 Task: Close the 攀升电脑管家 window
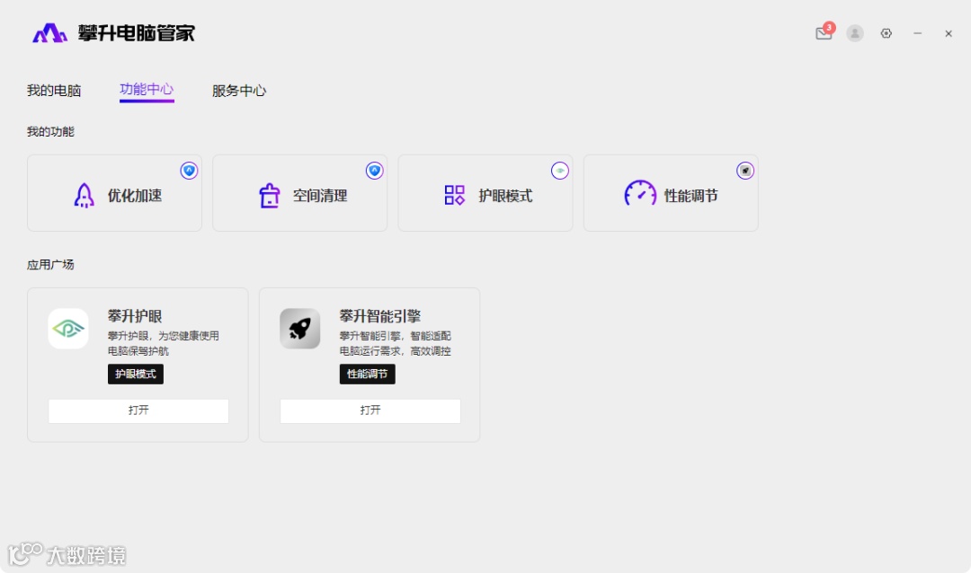[949, 33]
